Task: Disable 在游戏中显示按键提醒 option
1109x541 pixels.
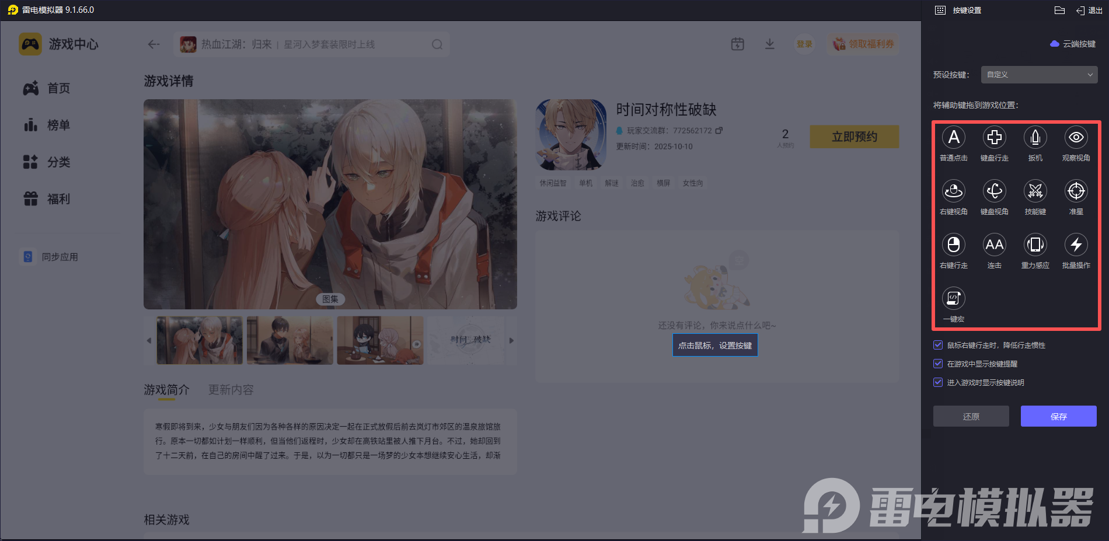Action: point(938,364)
